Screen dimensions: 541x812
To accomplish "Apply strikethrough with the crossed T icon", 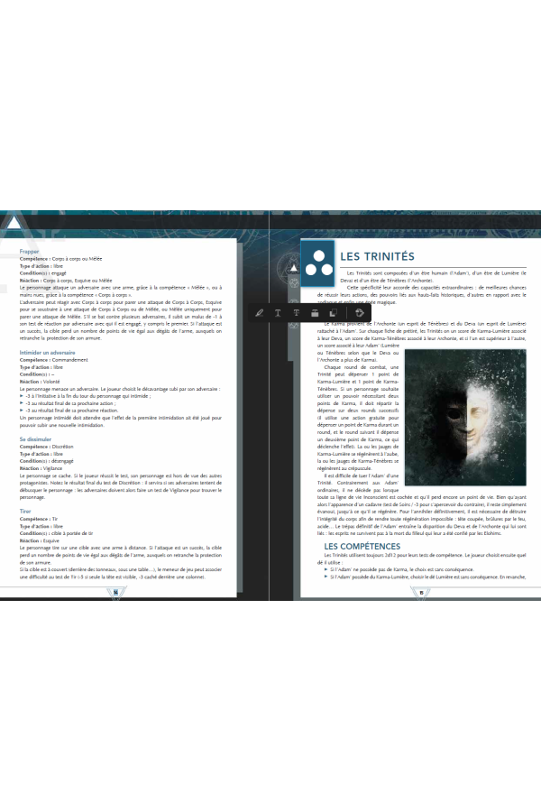I will 296,312.
